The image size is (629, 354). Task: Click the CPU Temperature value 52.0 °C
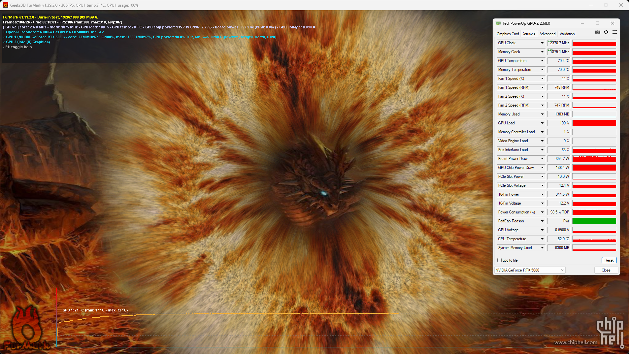click(559, 239)
